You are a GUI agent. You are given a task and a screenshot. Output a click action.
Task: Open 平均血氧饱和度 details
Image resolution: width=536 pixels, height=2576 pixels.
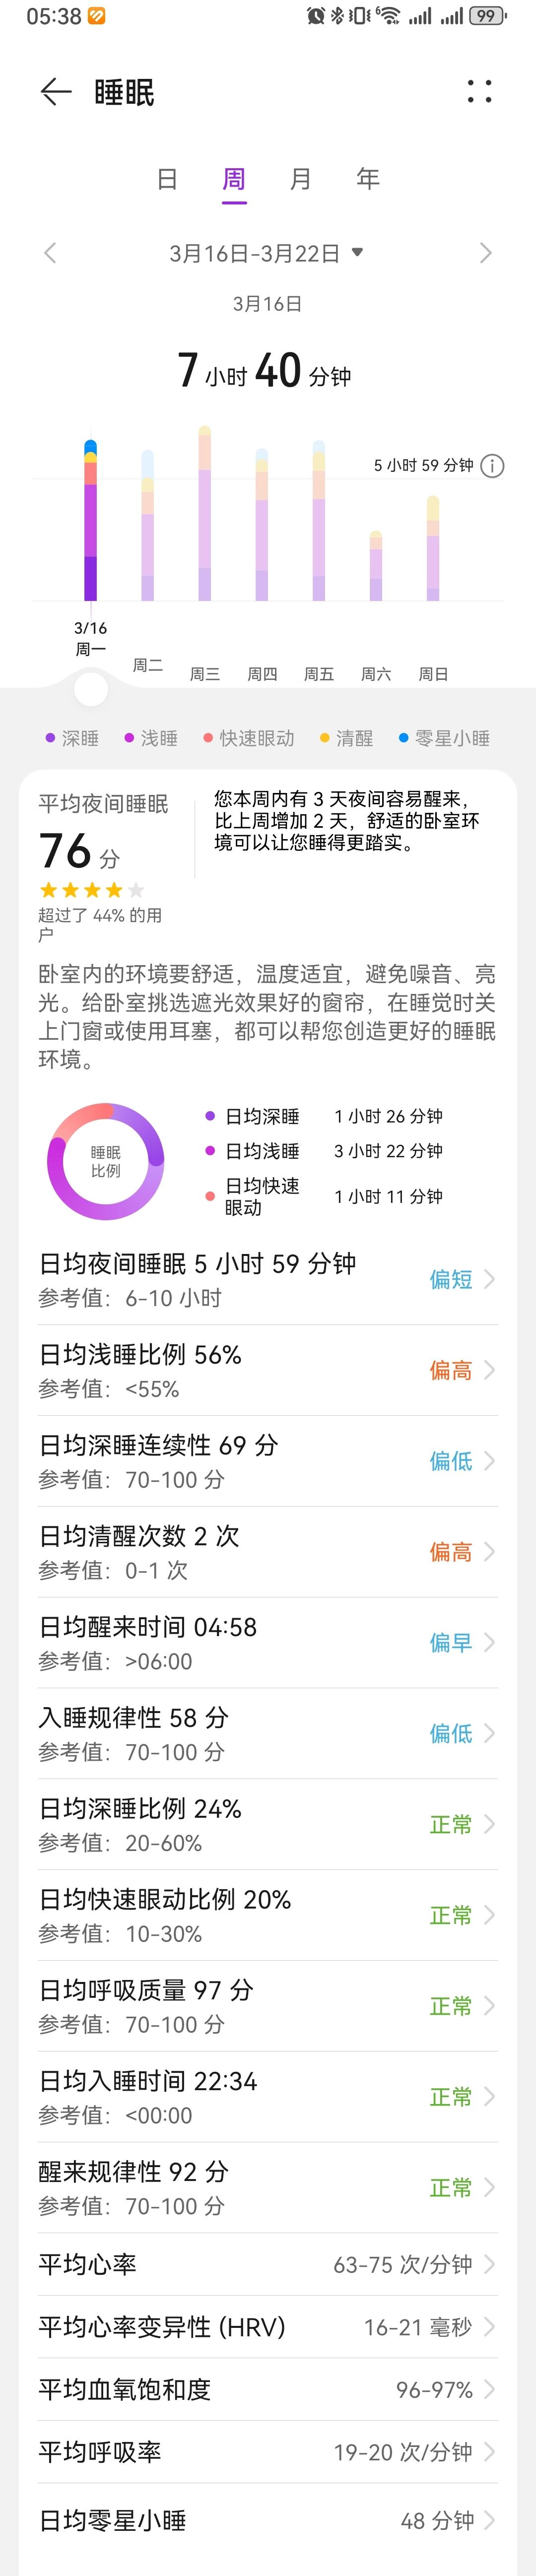267,2389
